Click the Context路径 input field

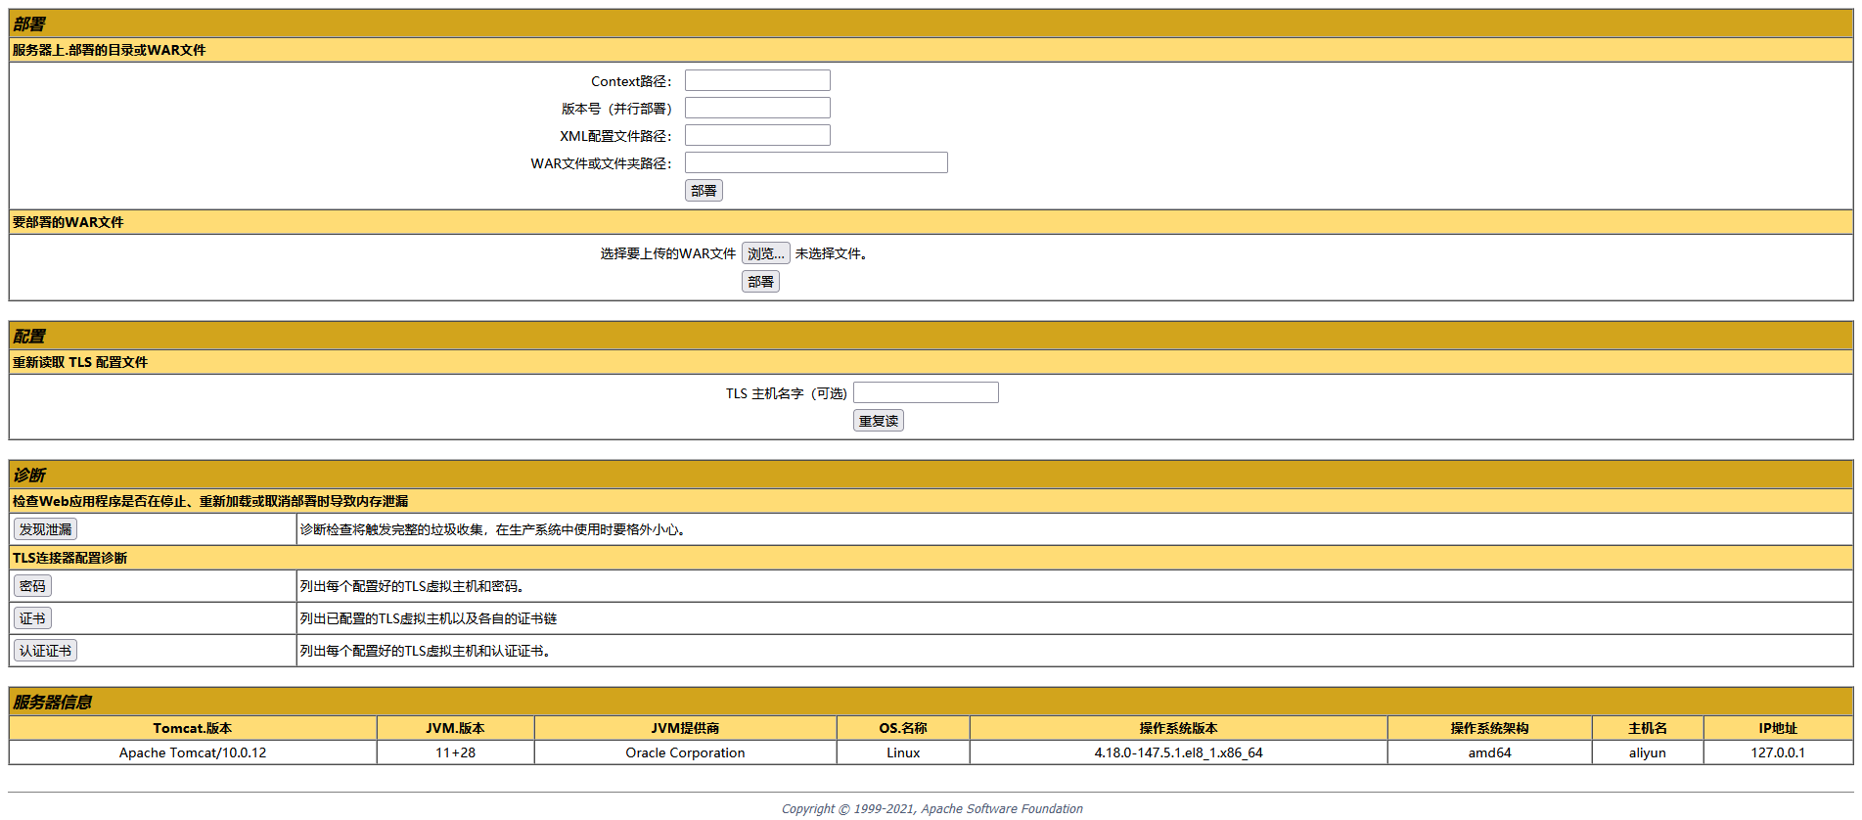[x=757, y=80]
